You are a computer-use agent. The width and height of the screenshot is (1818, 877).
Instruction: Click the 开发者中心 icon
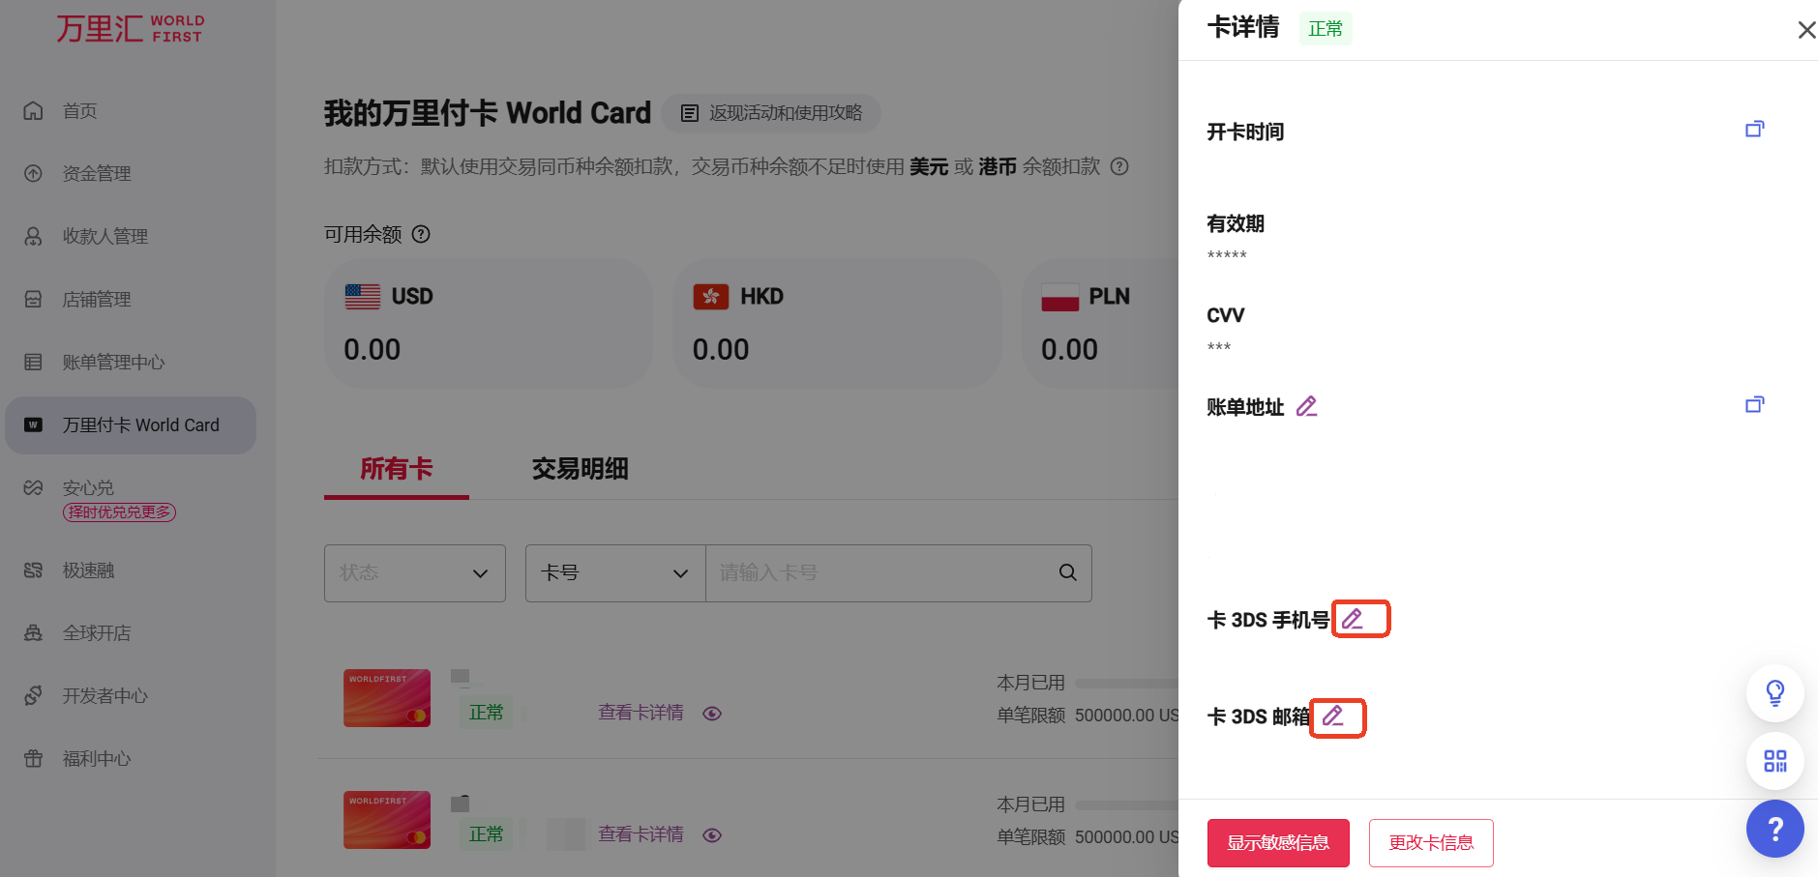coord(33,696)
